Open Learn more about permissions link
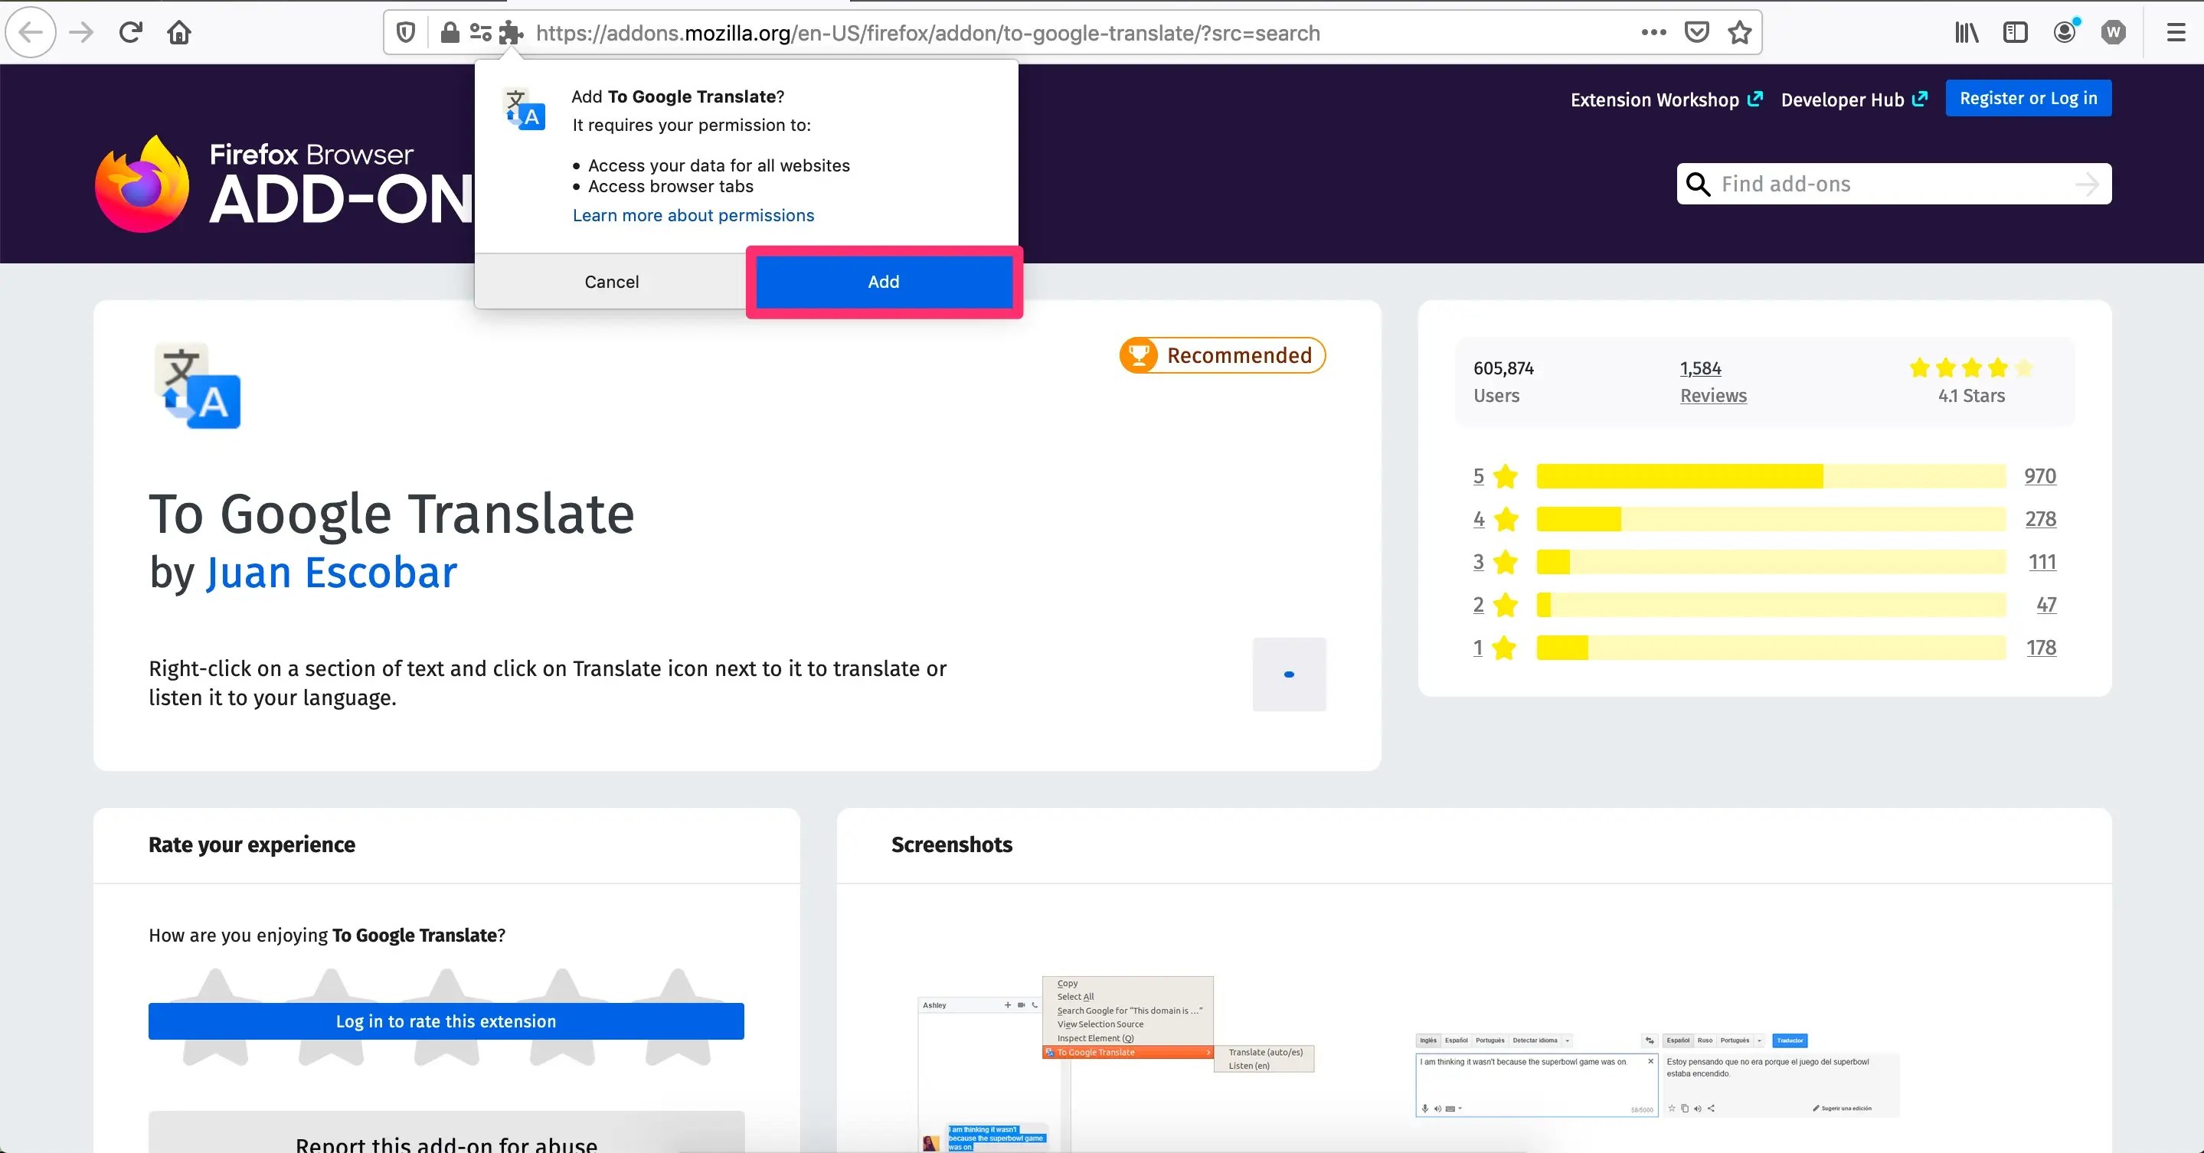 point(693,216)
